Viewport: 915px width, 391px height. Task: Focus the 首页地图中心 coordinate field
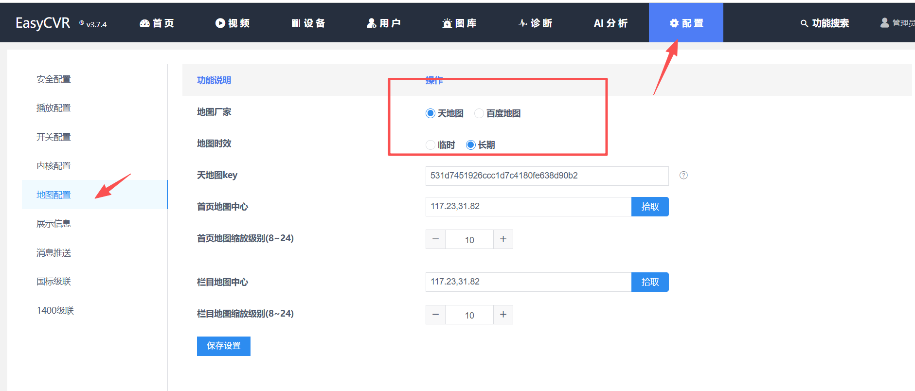click(529, 207)
